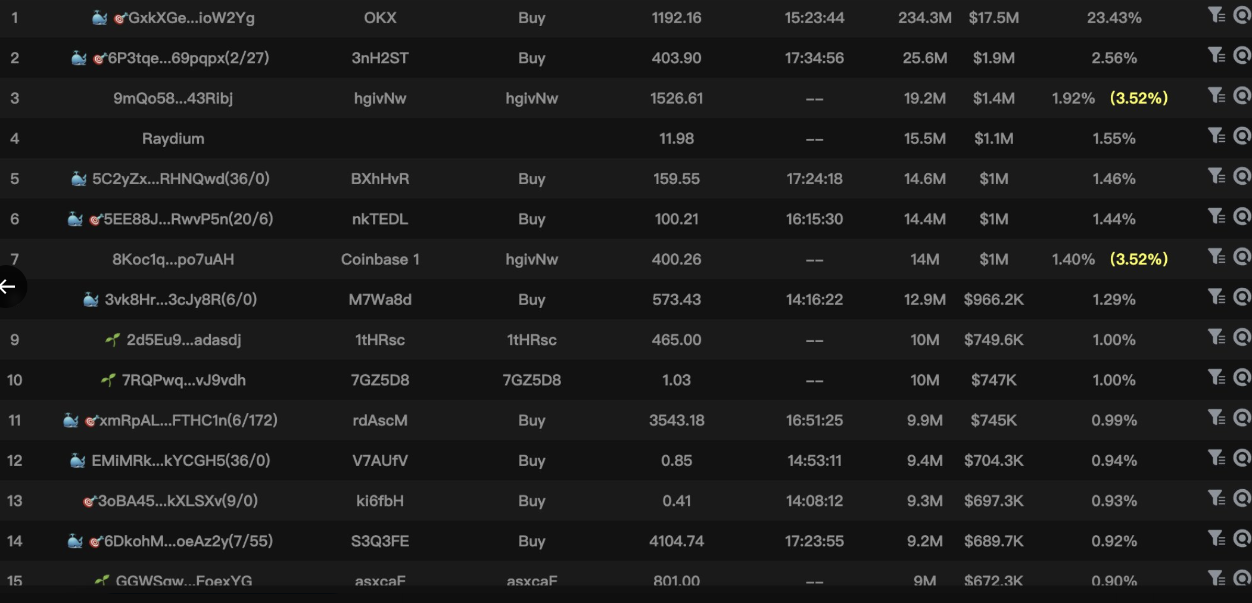Click the filter icon in the 9mQo58...43Ribj row
Screen dimensions: 1252x603
tap(1216, 95)
